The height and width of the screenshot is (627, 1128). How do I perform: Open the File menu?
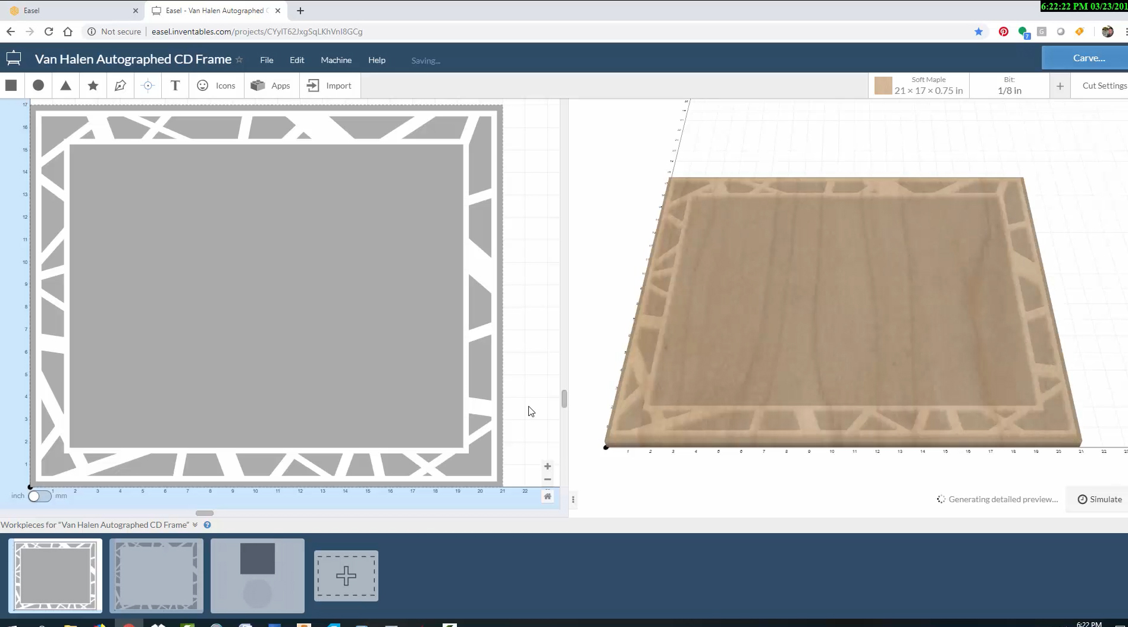[x=267, y=60]
